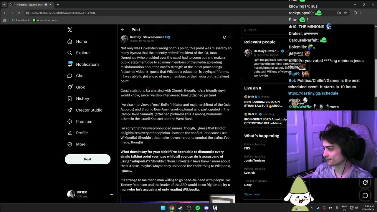
Task: Open Premium in the X sidebar
Action: click(80, 122)
